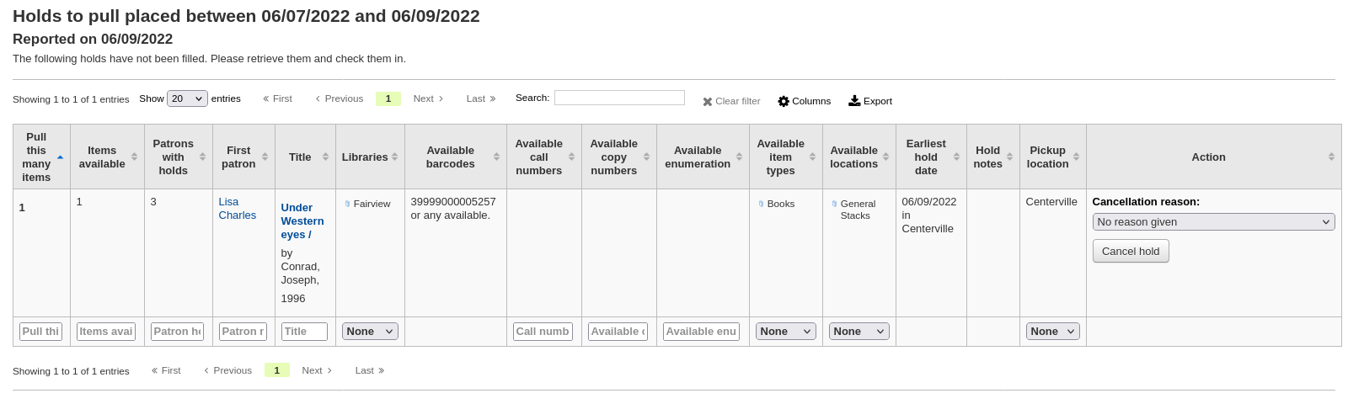The width and height of the screenshot is (1348, 404).
Task: Expand the Cancellation reason dropdown
Action: point(1213,222)
